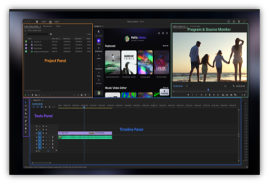Select the Rectangle shape tool
The height and width of the screenshot is (184, 269).
[x=26, y=125]
